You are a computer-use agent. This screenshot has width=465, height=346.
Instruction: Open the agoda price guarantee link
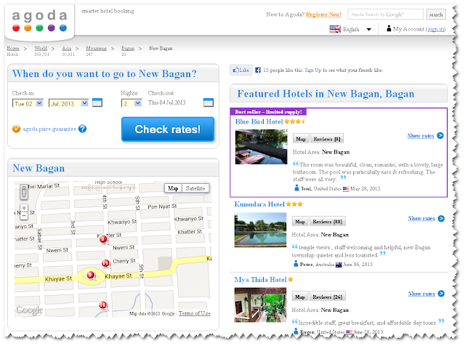[49, 129]
